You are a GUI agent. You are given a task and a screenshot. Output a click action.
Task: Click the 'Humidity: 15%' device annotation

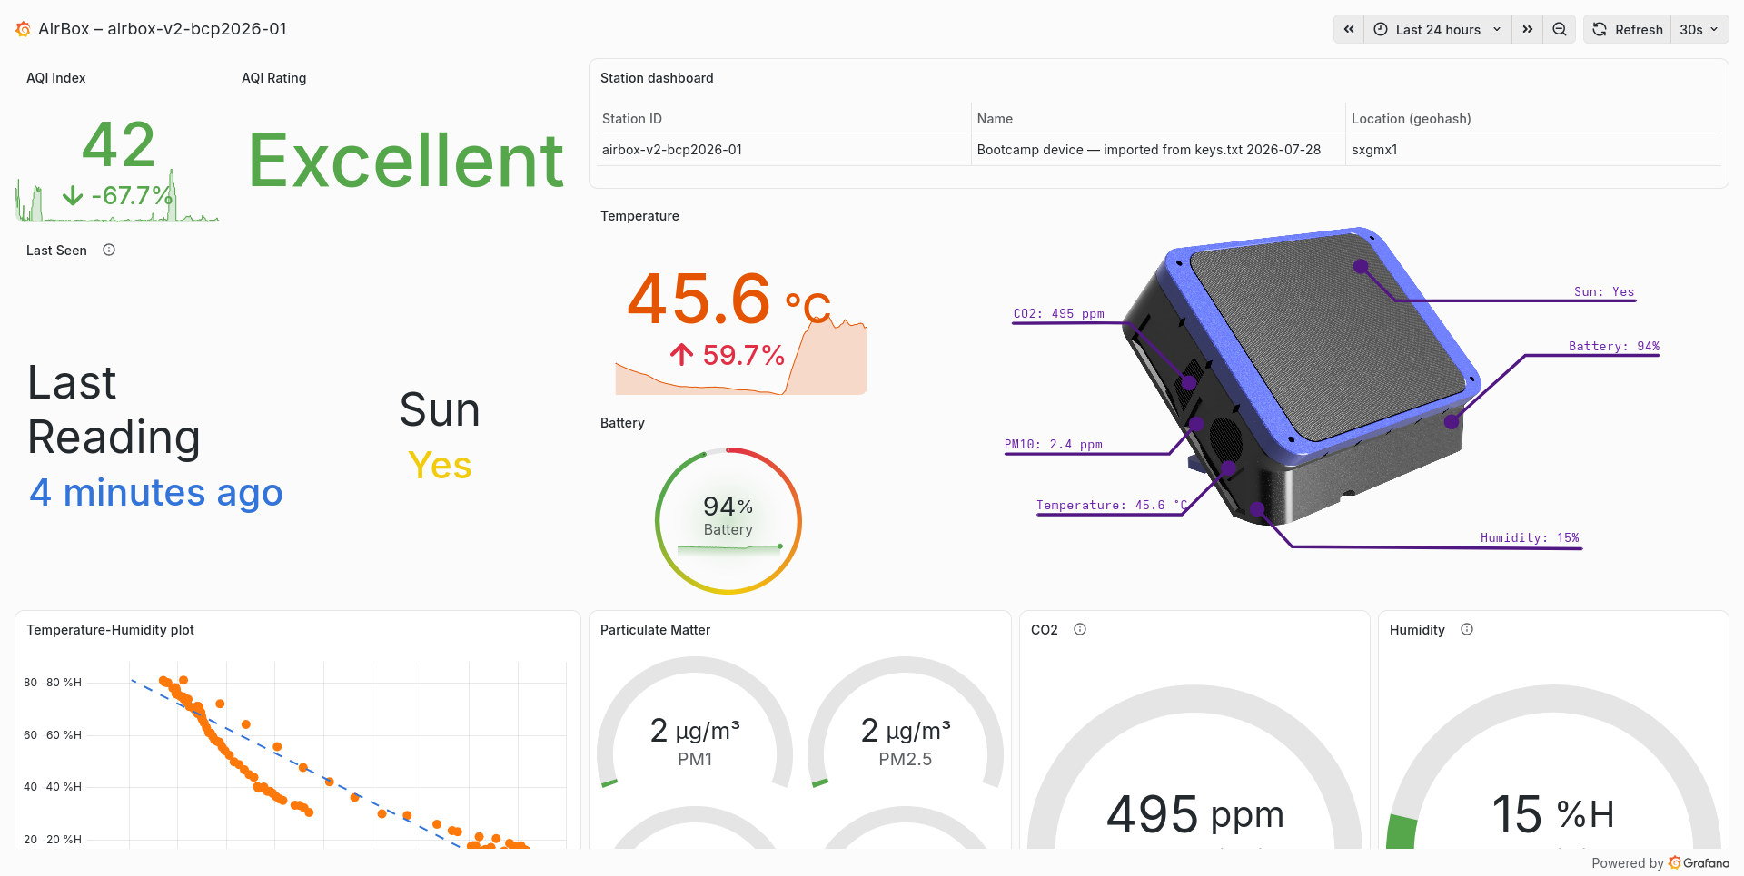1530,537
